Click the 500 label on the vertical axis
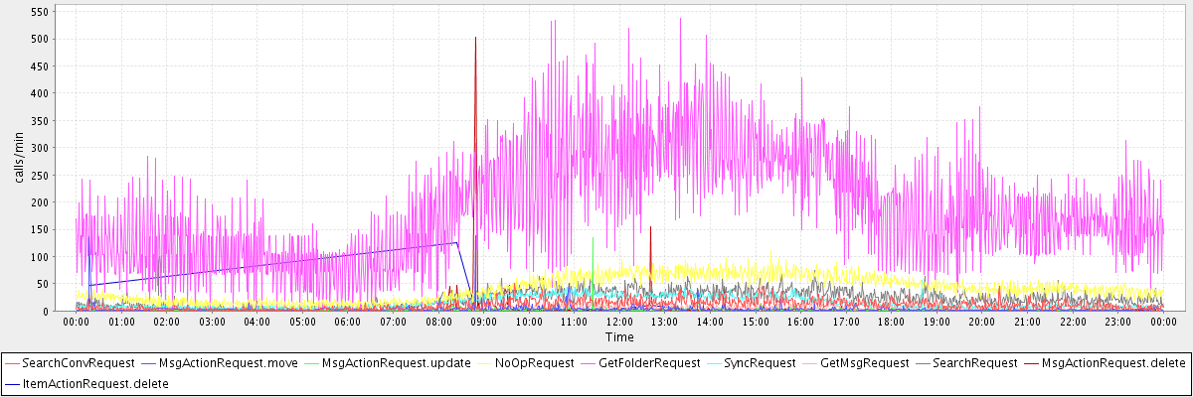This screenshot has height=397, width=1193. (39, 39)
